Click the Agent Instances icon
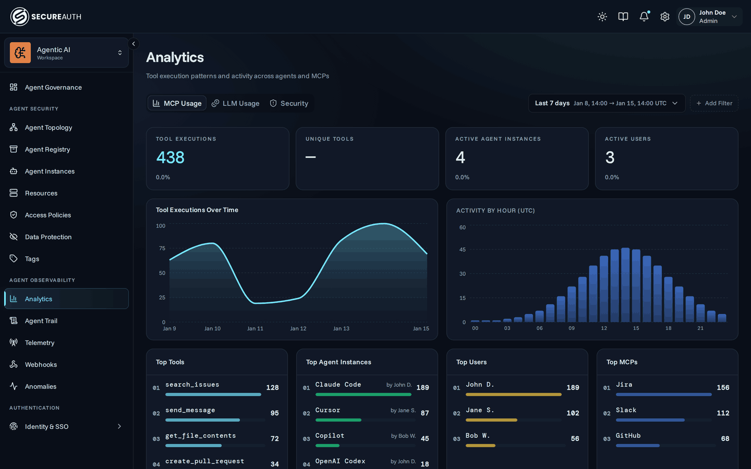The image size is (751, 469). pyautogui.click(x=14, y=171)
